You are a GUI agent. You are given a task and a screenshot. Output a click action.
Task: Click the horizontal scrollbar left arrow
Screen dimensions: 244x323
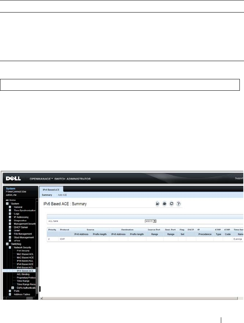41,298
